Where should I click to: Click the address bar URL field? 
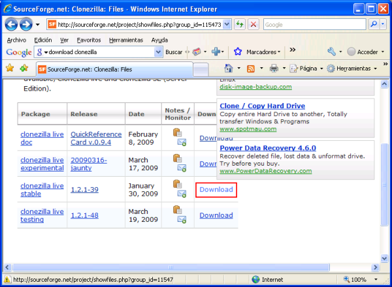pyautogui.click(x=137, y=24)
